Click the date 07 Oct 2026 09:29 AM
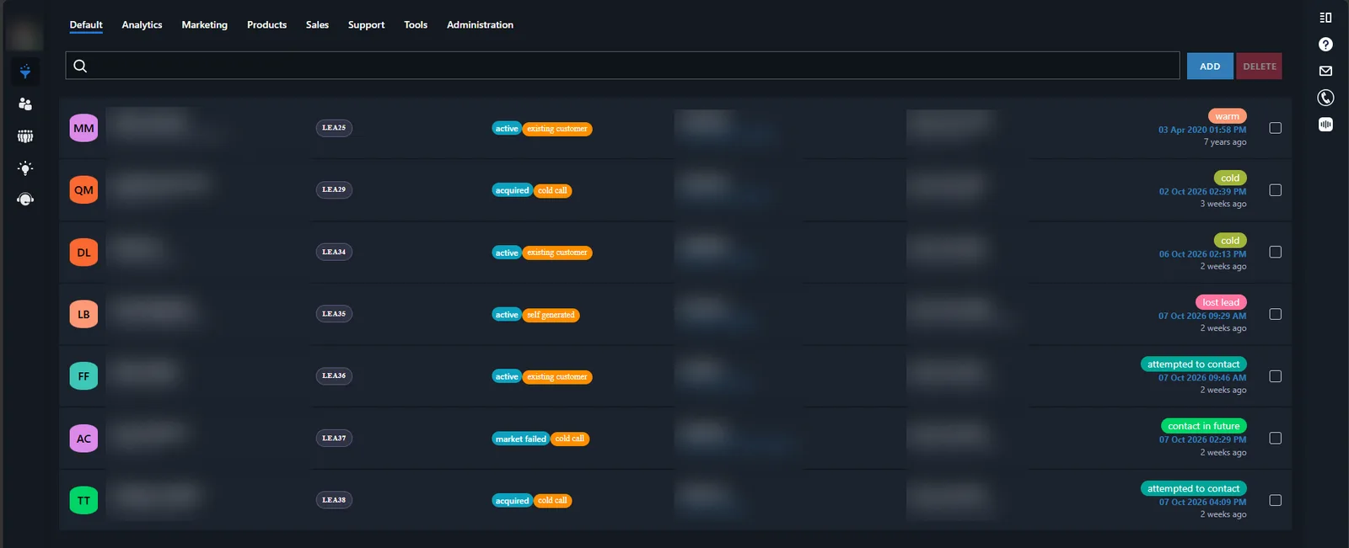The width and height of the screenshot is (1349, 548). (1201, 316)
